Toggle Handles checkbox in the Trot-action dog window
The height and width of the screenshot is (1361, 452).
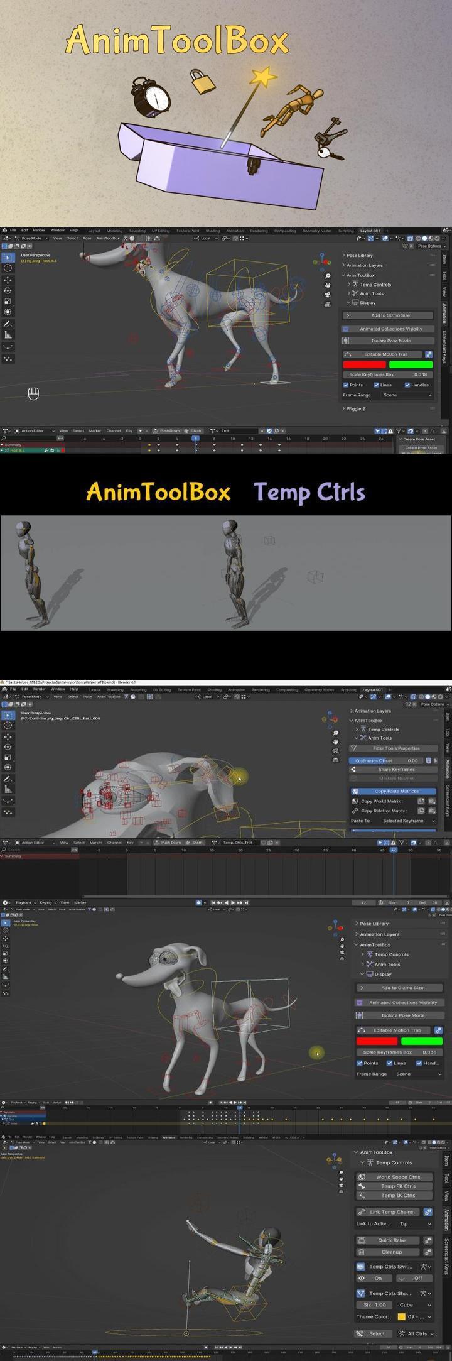tap(407, 385)
